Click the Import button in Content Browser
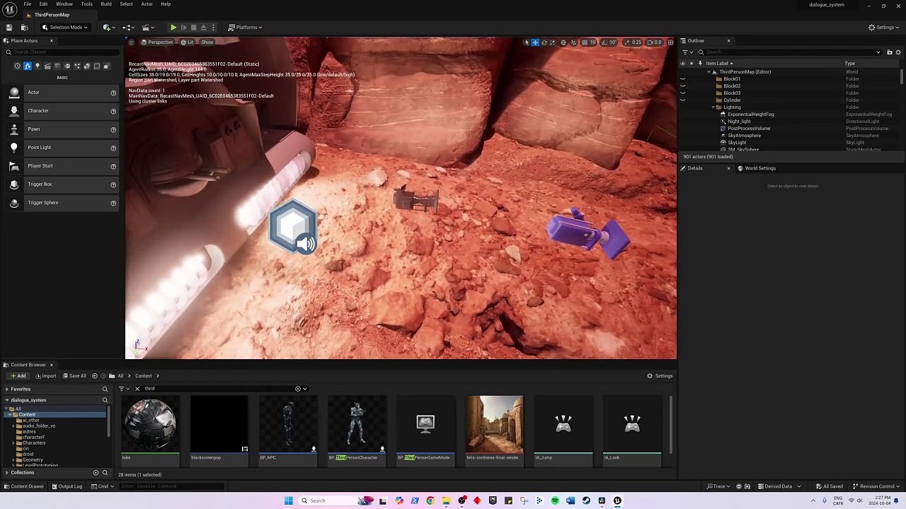 45,376
